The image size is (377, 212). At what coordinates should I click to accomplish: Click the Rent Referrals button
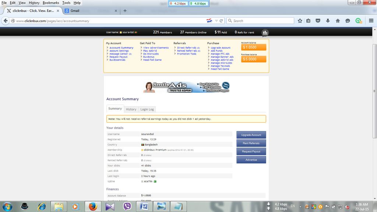pos(251,143)
